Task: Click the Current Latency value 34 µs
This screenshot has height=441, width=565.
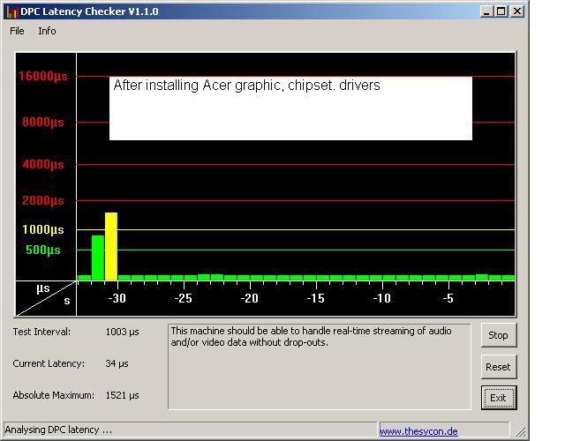Action: pos(117,363)
